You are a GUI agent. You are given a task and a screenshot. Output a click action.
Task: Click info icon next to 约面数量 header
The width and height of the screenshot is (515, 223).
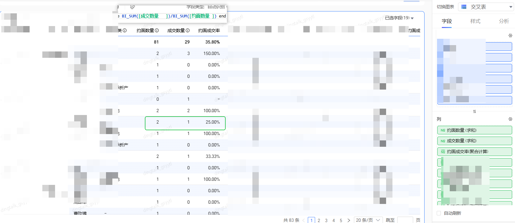pyautogui.click(x=157, y=30)
